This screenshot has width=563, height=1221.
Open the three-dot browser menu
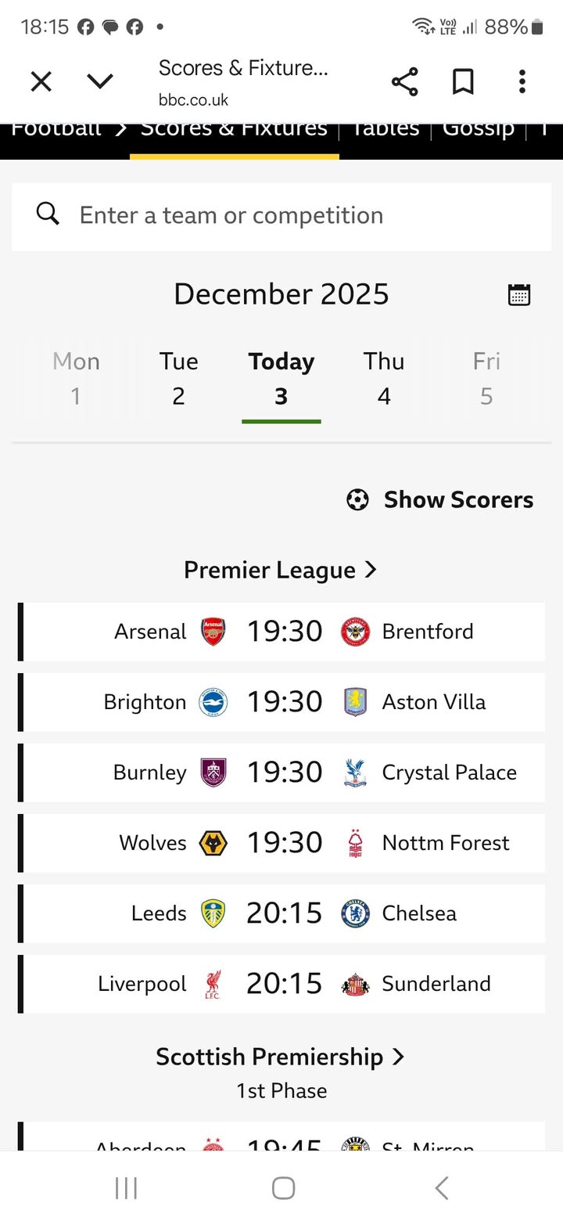pyautogui.click(x=522, y=81)
